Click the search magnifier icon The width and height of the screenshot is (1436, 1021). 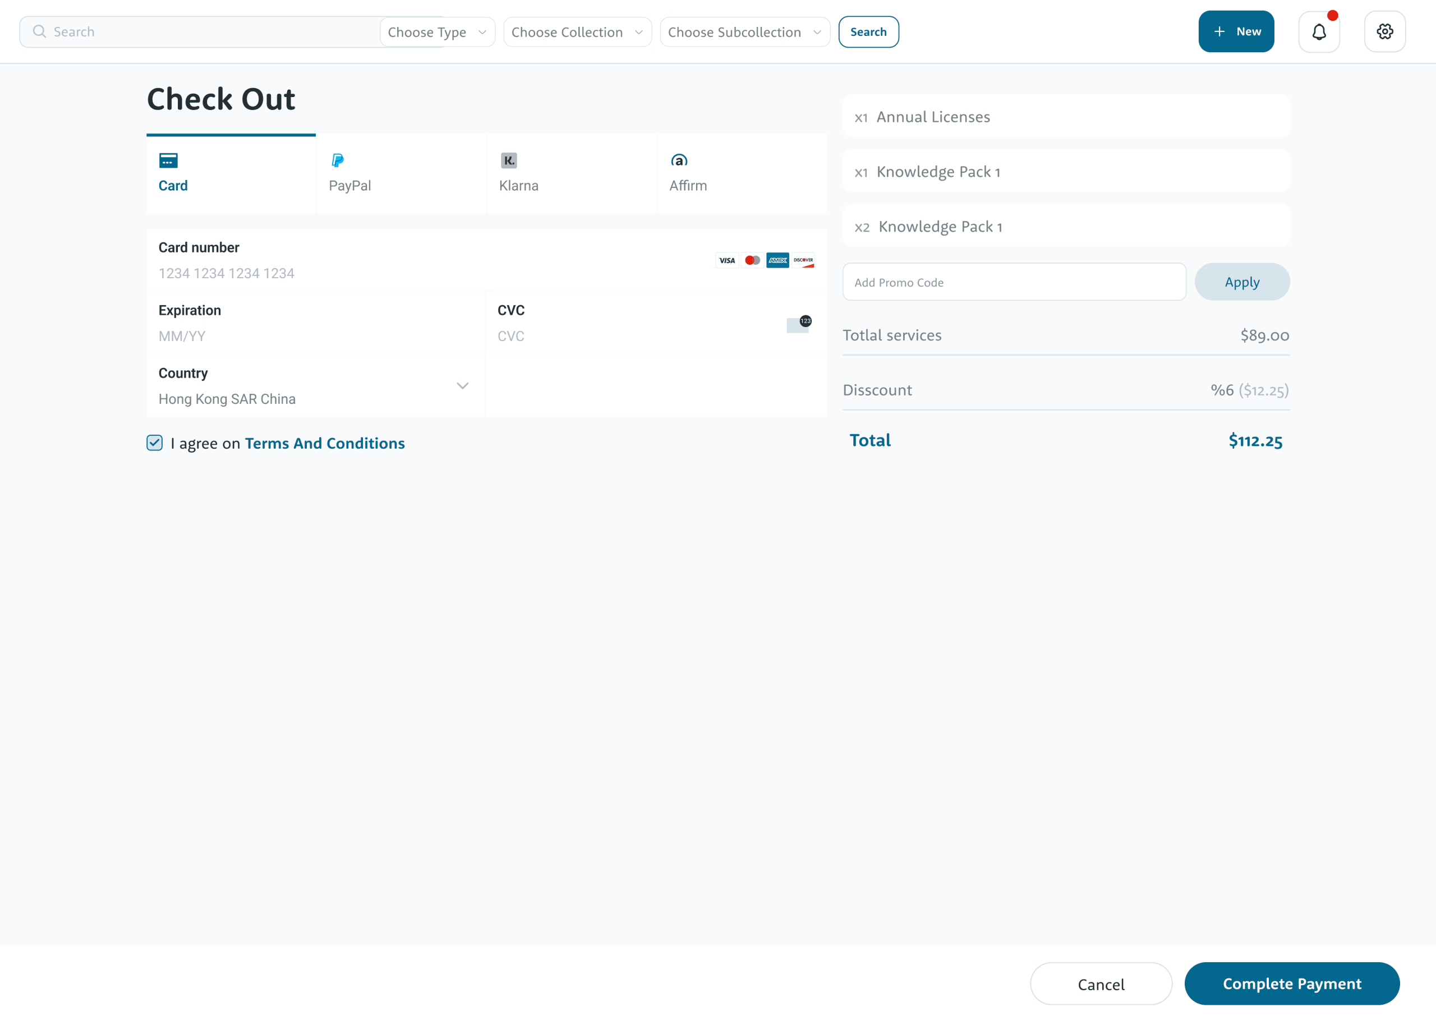click(x=39, y=31)
